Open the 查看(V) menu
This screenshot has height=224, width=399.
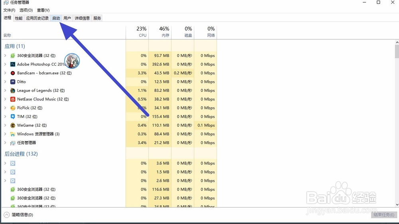43,10
